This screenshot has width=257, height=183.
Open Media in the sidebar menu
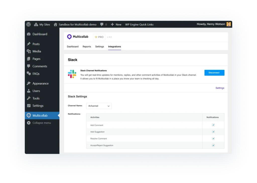click(x=37, y=51)
